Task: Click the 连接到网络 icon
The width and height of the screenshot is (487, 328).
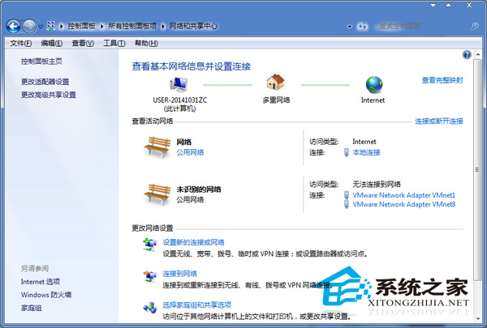Action: coord(150,276)
